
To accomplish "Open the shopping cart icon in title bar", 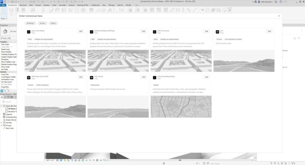I will tap(276, 1).
